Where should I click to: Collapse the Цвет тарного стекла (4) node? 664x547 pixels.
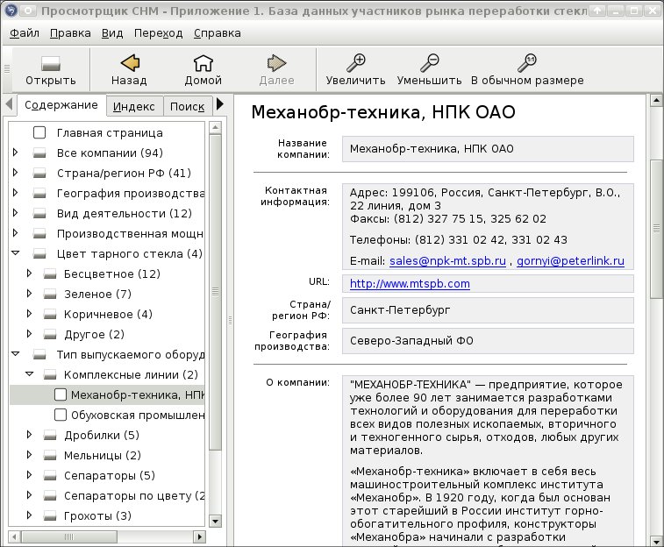(15, 253)
